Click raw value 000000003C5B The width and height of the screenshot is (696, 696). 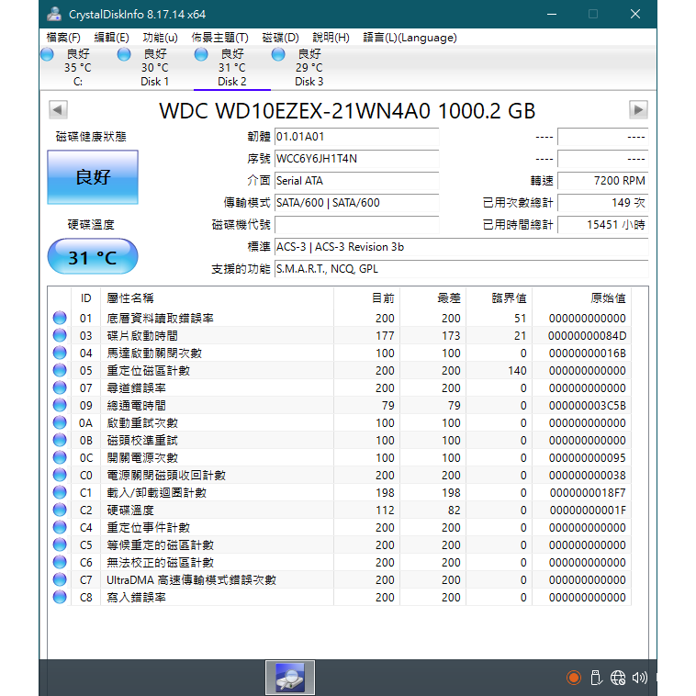(x=587, y=406)
